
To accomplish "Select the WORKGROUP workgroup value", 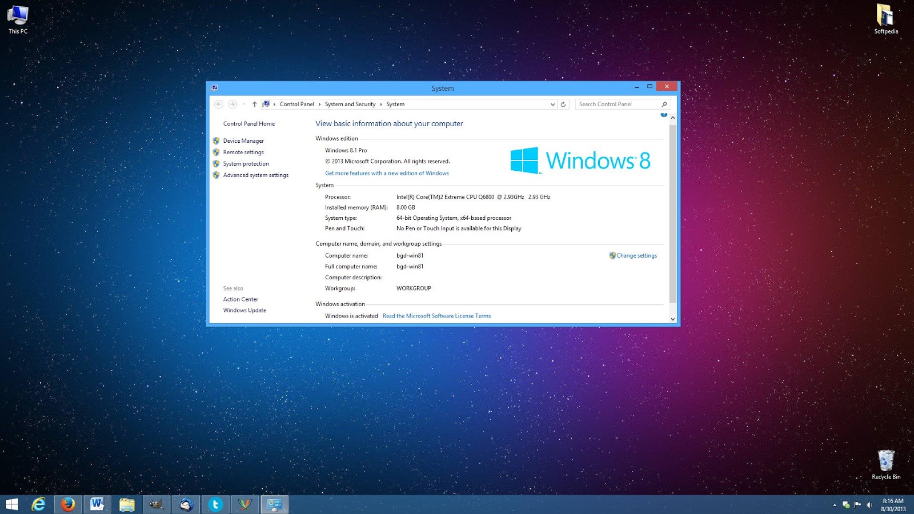I will (x=414, y=288).
